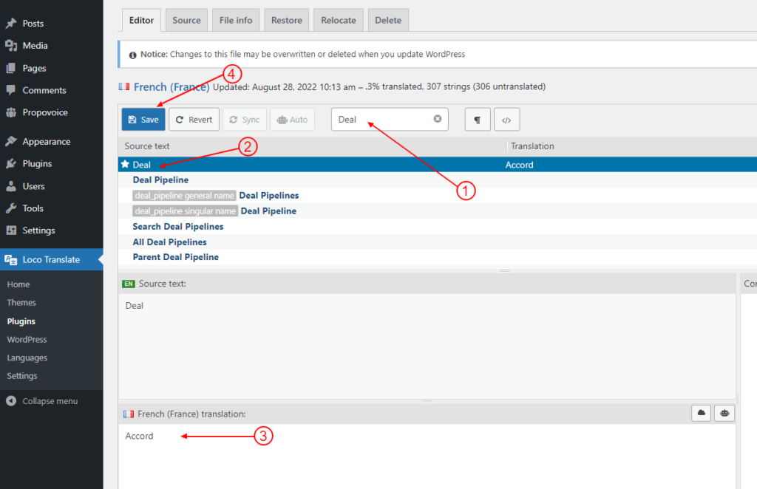Click into the French translation text area

pos(427,456)
